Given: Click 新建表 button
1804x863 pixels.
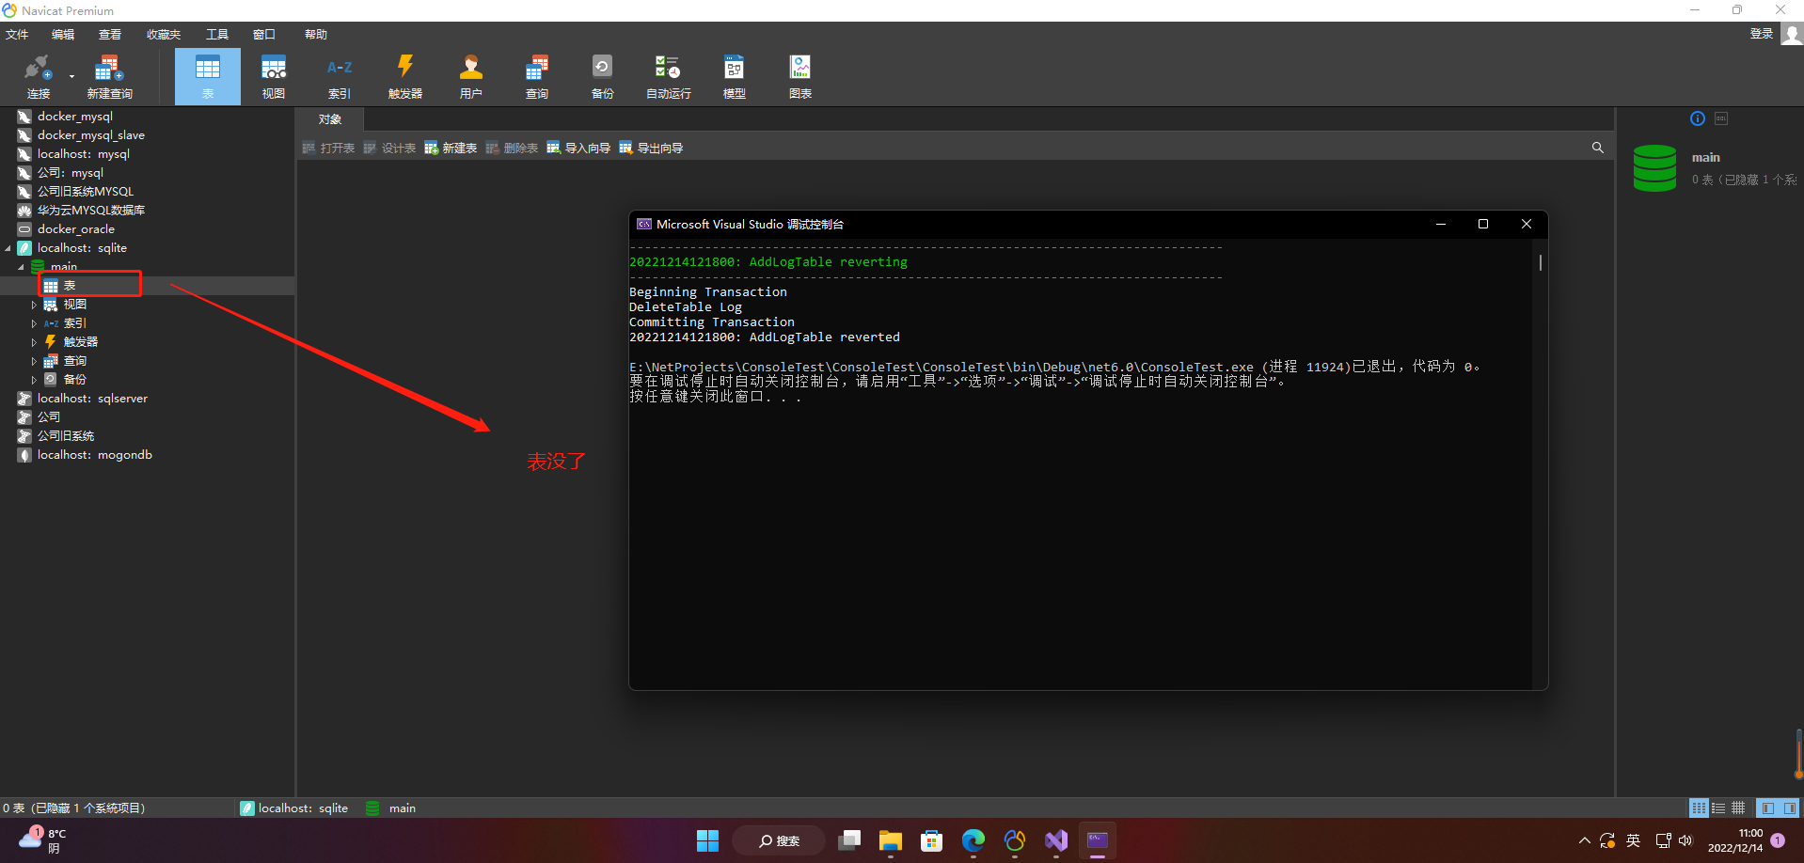Looking at the screenshot, I should click(x=451, y=149).
